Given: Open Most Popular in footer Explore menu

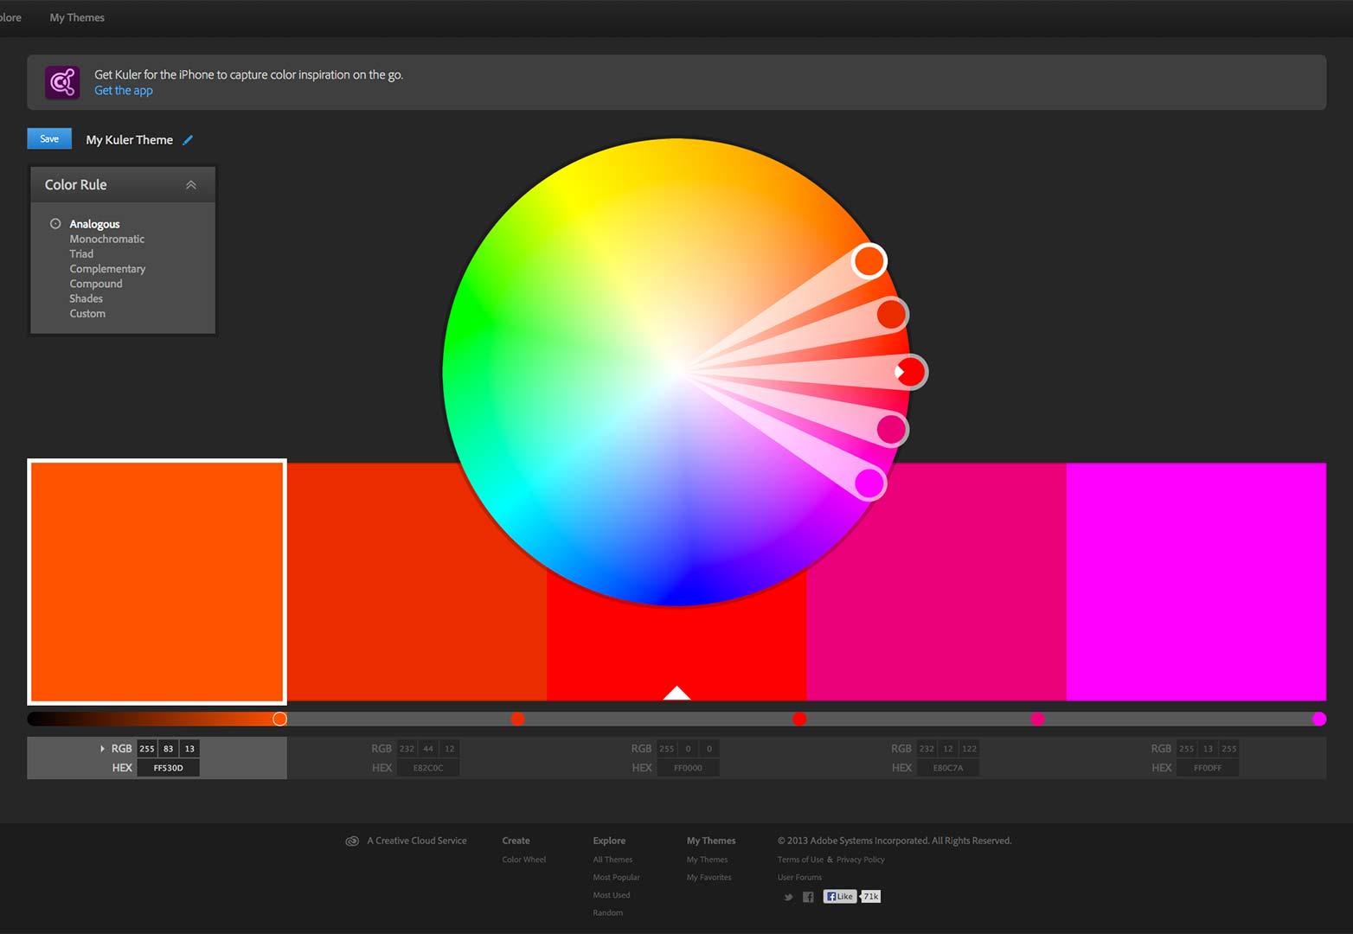Looking at the screenshot, I should coord(616,877).
